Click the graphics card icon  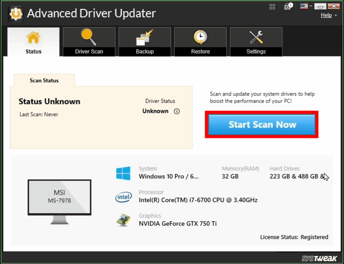click(123, 219)
